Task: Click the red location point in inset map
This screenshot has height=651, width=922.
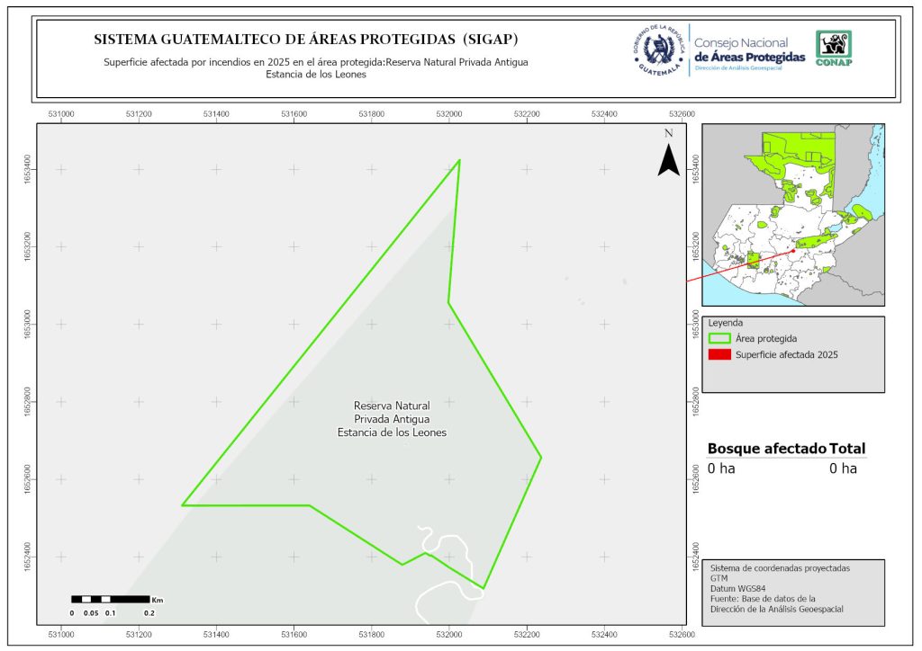Action: (x=792, y=250)
